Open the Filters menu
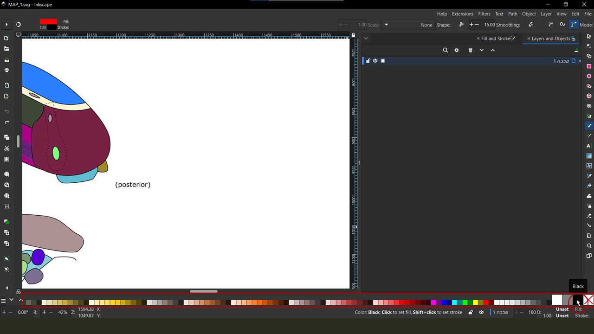The image size is (594, 334). 484,14
